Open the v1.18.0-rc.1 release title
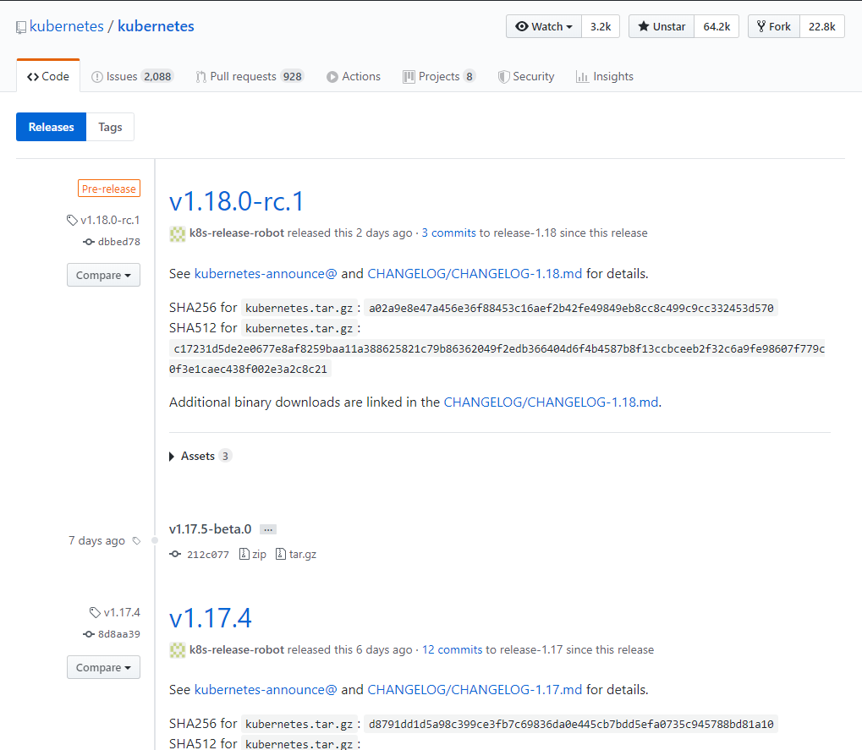862x750 pixels. click(236, 201)
